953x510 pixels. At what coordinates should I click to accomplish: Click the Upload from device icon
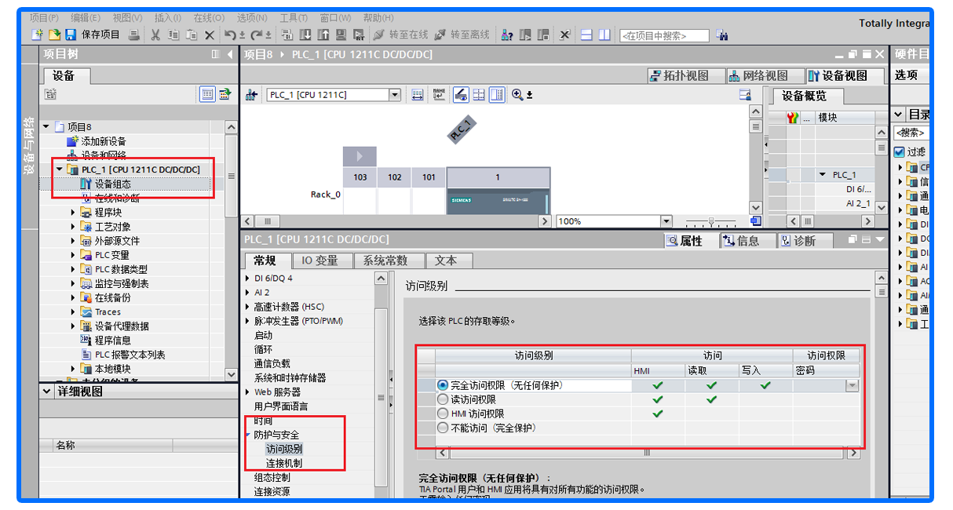tap(323, 35)
